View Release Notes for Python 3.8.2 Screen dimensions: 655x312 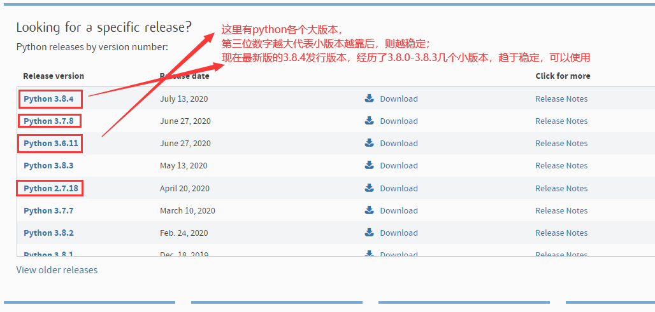(x=561, y=233)
